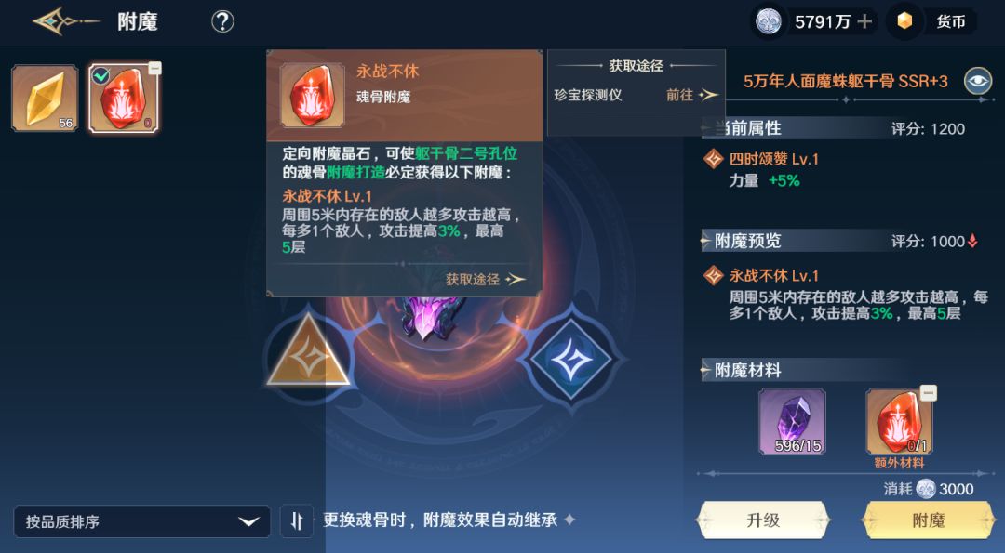Toggle the eye icon next to SSR+3 title
This screenshot has width=1005, height=553.
tap(977, 81)
